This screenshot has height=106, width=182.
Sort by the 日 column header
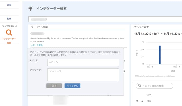137,101
